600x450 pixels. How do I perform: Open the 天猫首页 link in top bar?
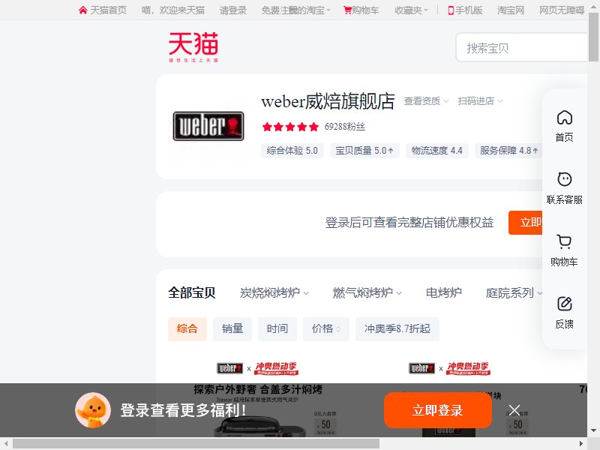(x=108, y=10)
